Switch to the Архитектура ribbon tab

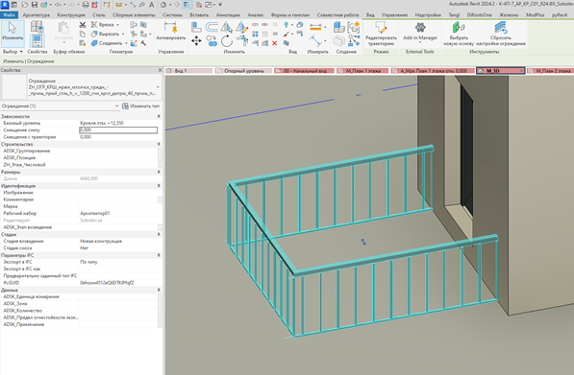[36, 15]
